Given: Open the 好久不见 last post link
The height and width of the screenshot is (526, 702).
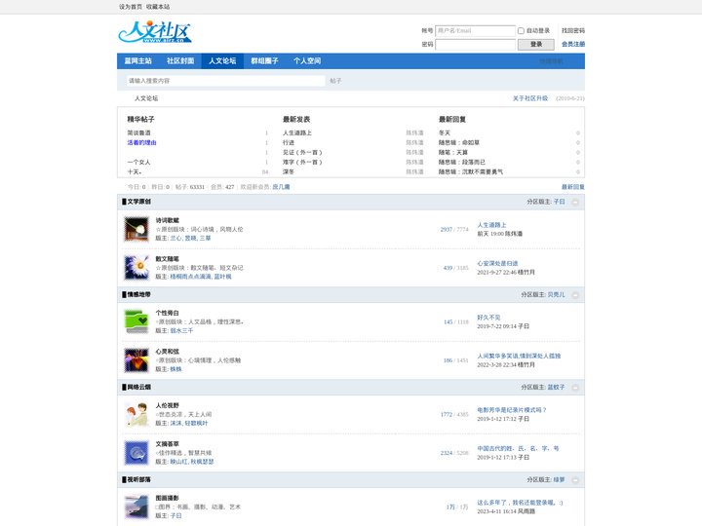Looking at the screenshot, I should pos(488,318).
